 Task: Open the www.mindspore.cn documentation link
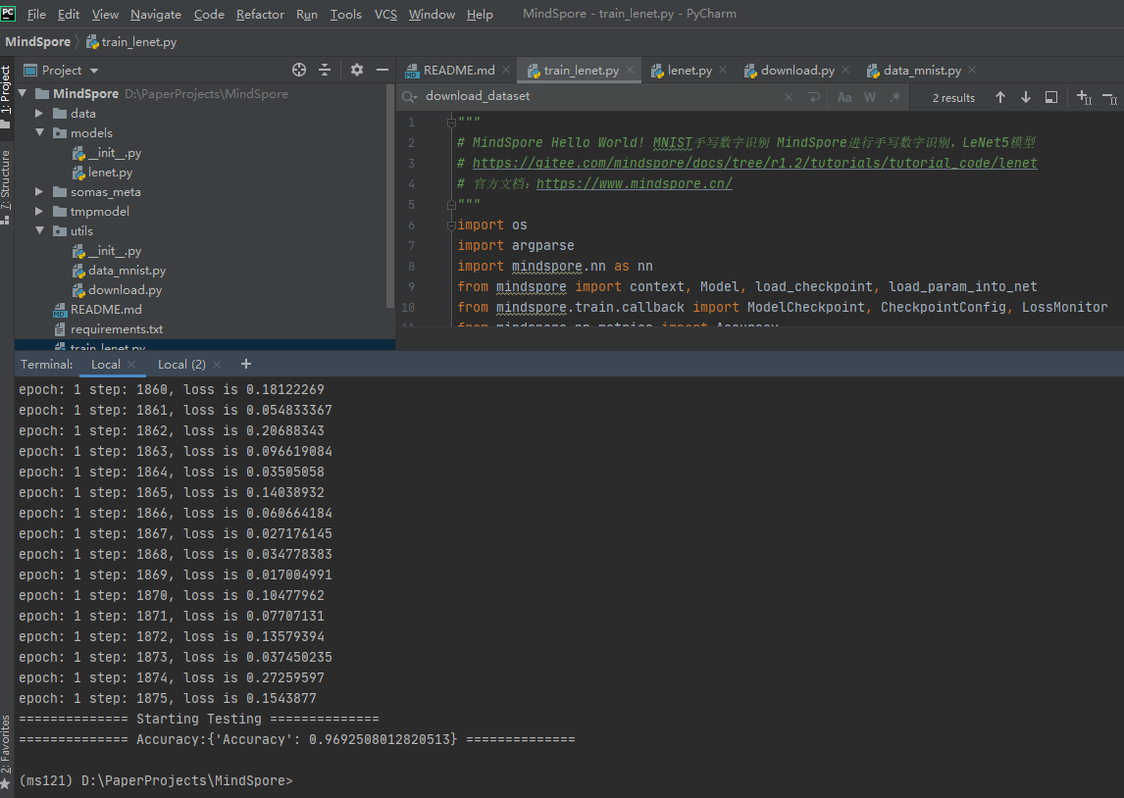634,183
